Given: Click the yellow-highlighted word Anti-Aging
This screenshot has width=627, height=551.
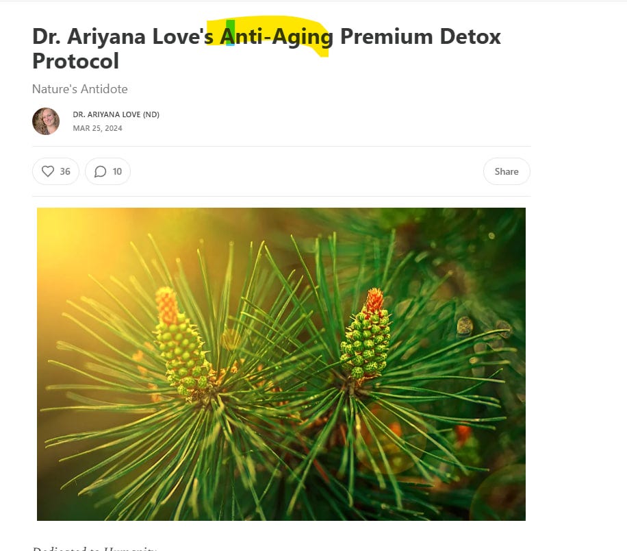Looking at the screenshot, I should pos(277,37).
